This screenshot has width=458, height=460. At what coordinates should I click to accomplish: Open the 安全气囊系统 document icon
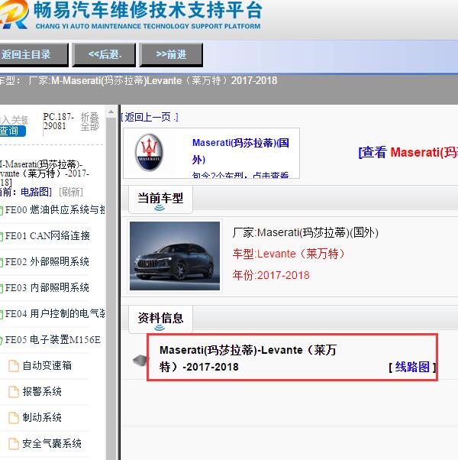tap(14, 443)
